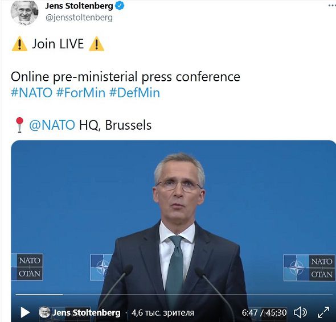Open the #ForMin hashtag
Viewport: 336px width, 322px height.
click(x=81, y=93)
